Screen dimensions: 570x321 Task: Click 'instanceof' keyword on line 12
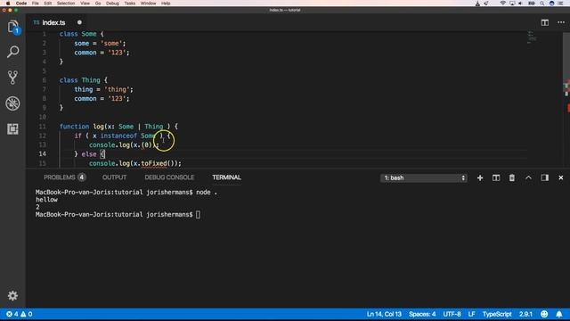(x=118, y=136)
